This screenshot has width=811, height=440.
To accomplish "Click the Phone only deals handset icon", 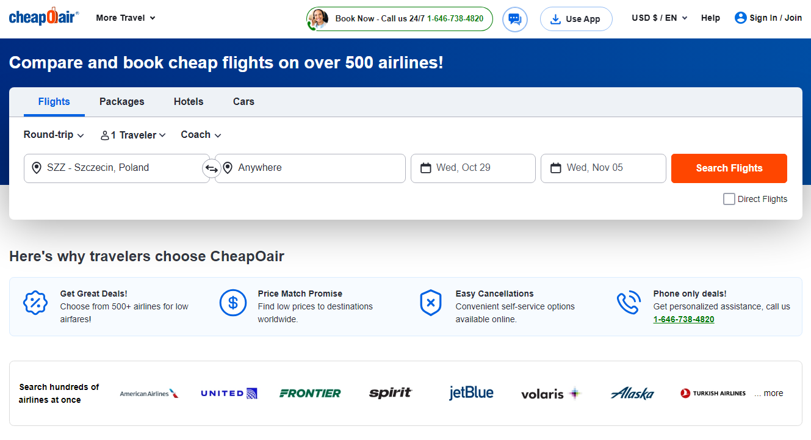I will (628, 303).
